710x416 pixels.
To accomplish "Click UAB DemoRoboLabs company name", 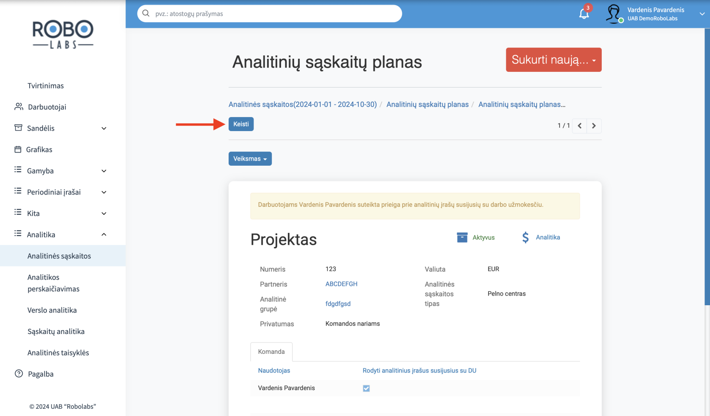I will click(653, 19).
